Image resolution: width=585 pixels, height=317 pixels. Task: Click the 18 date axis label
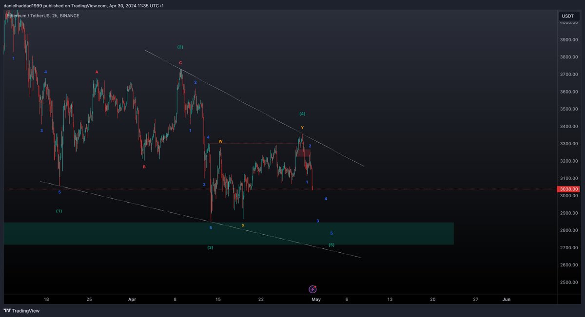click(46, 299)
